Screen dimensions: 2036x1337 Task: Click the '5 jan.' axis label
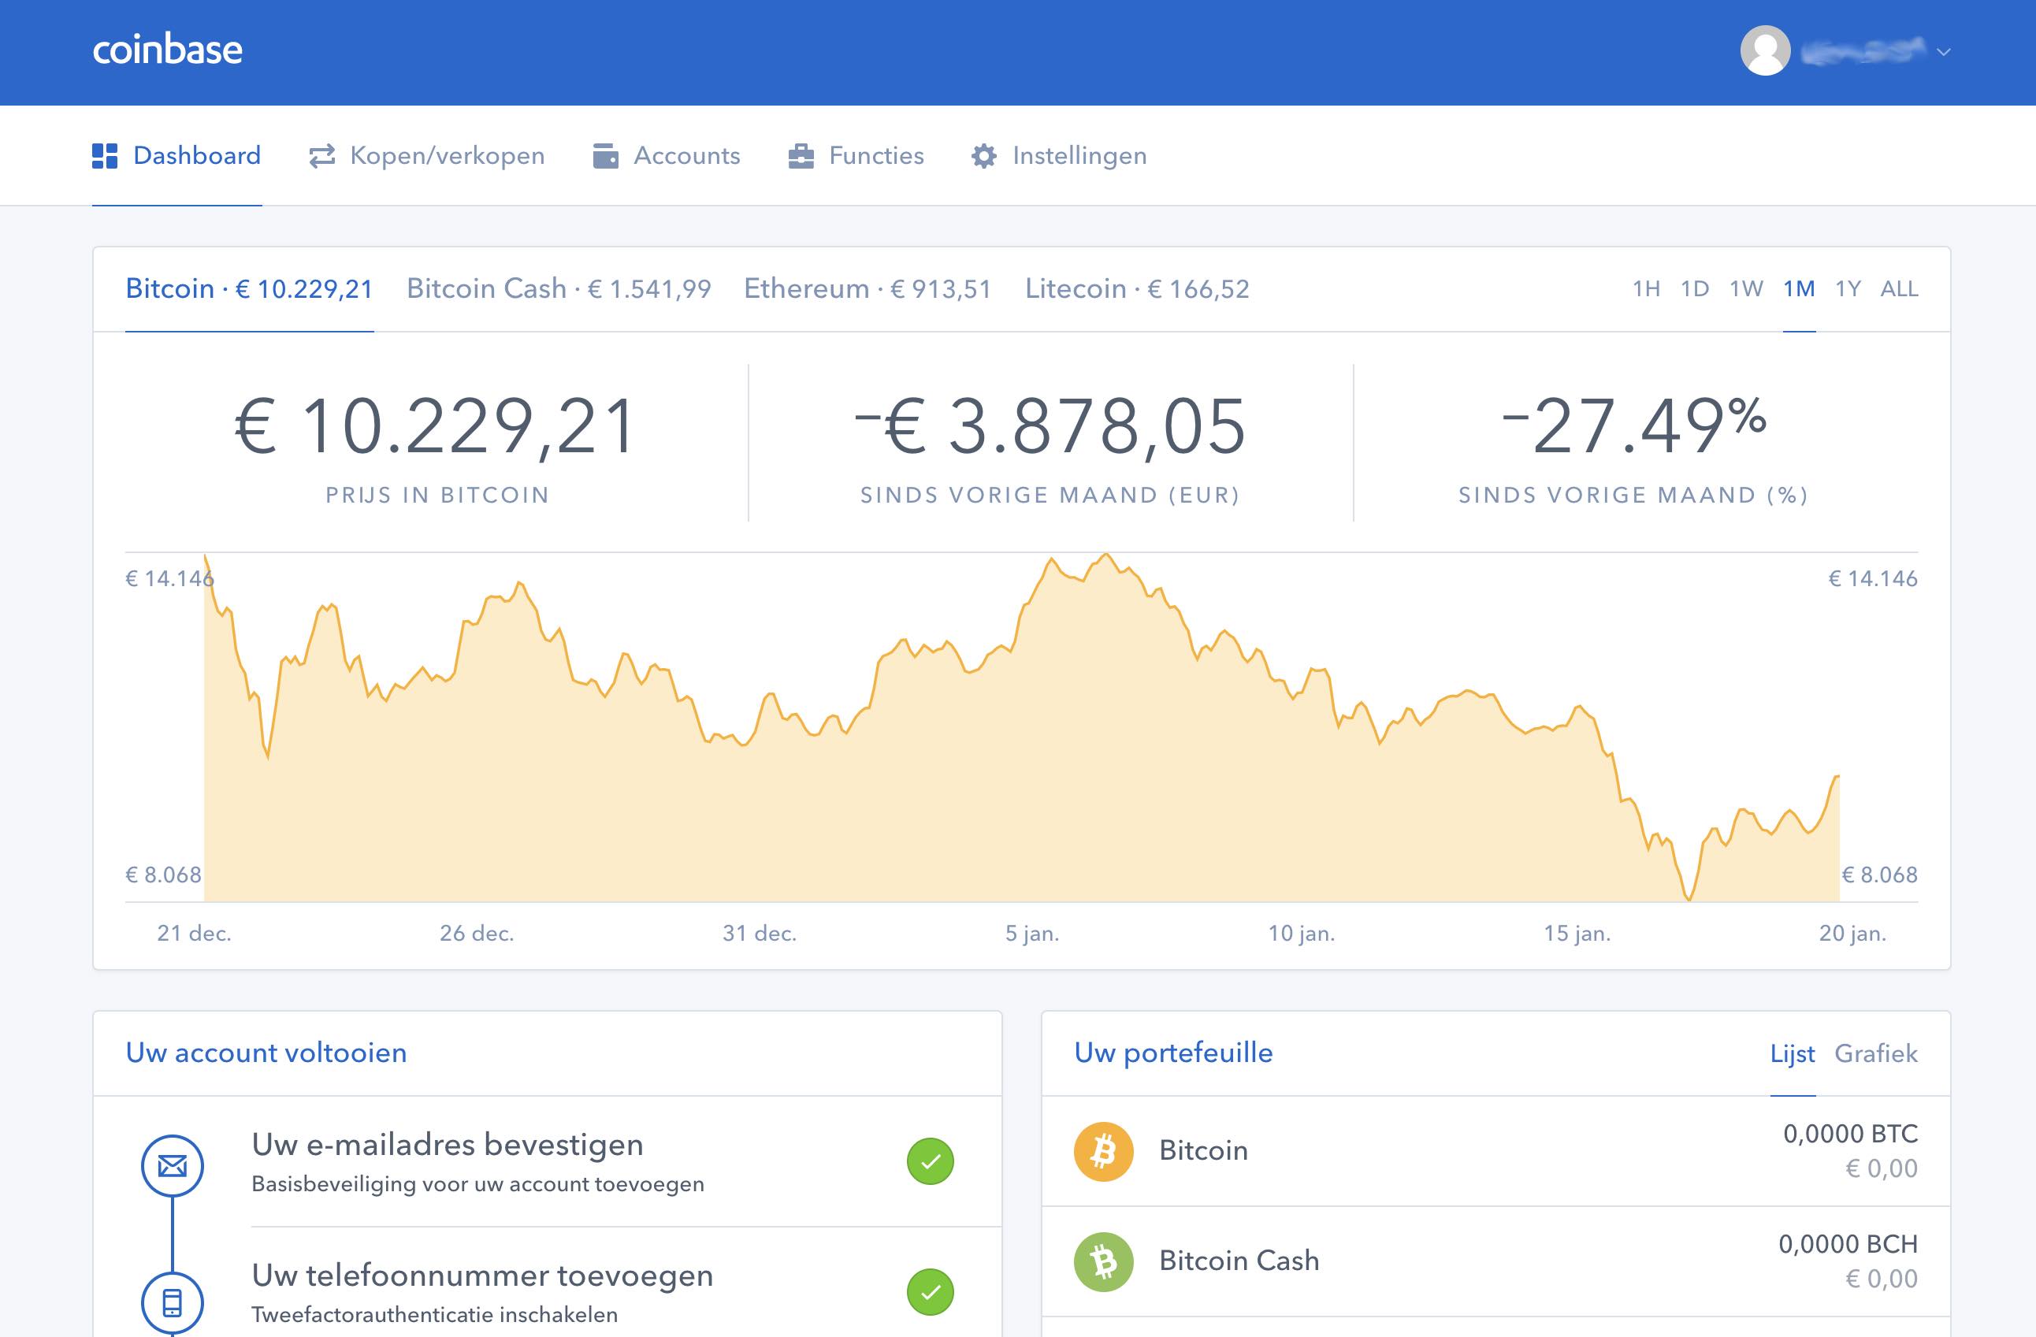(x=1032, y=934)
